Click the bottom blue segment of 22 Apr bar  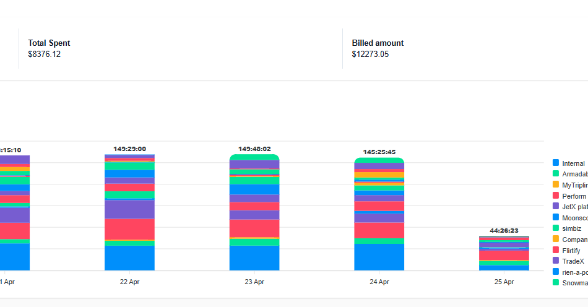[x=129, y=258]
